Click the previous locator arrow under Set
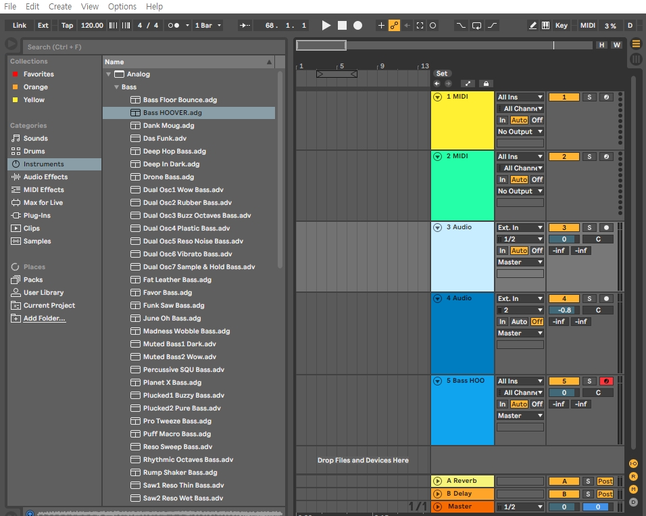Viewport: 646px width, 516px height. coord(437,84)
